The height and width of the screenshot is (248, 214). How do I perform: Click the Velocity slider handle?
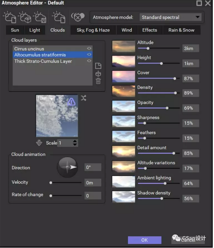(51, 183)
